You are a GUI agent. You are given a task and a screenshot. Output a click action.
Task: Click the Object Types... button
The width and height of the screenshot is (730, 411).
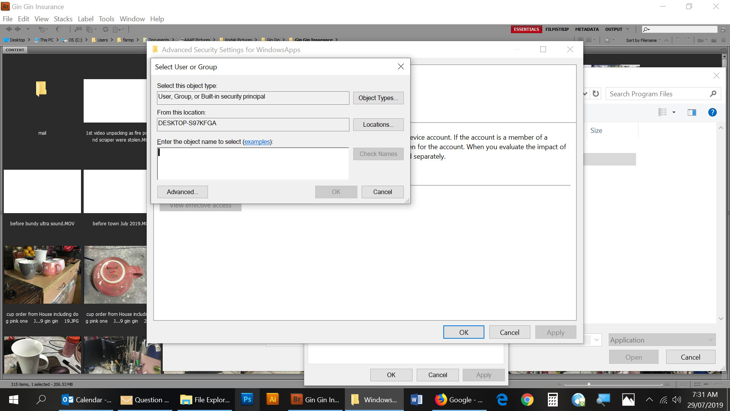pos(378,98)
